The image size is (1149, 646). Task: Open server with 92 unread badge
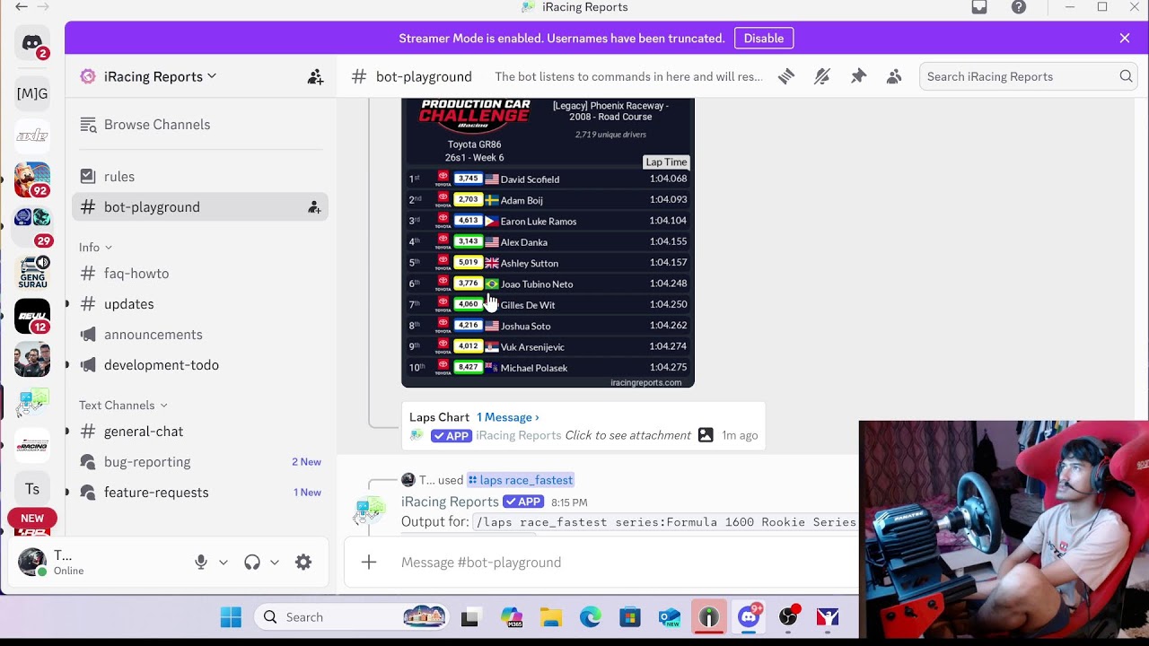point(32,179)
